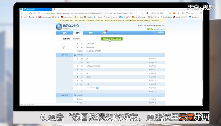Open the 京东 bookmark

click(x=67, y=17)
